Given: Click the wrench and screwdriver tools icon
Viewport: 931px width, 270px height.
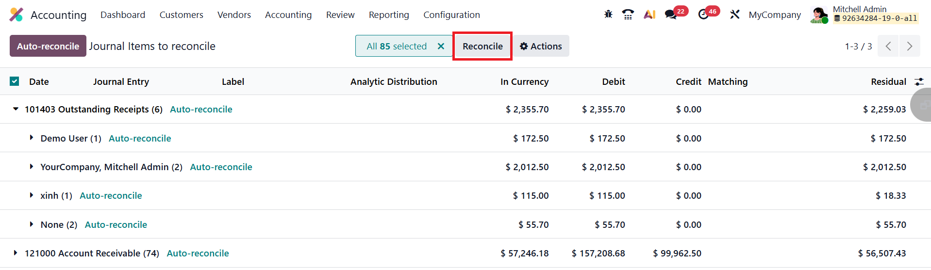Looking at the screenshot, I should 734,15.
